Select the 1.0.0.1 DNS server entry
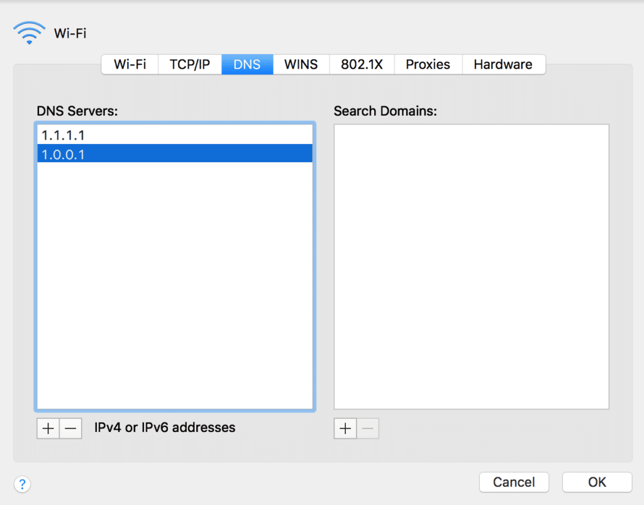 [175, 153]
